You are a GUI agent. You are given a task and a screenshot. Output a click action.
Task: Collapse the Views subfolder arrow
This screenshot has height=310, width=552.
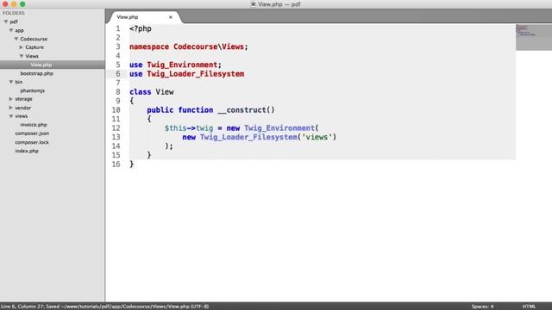[x=21, y=56]
